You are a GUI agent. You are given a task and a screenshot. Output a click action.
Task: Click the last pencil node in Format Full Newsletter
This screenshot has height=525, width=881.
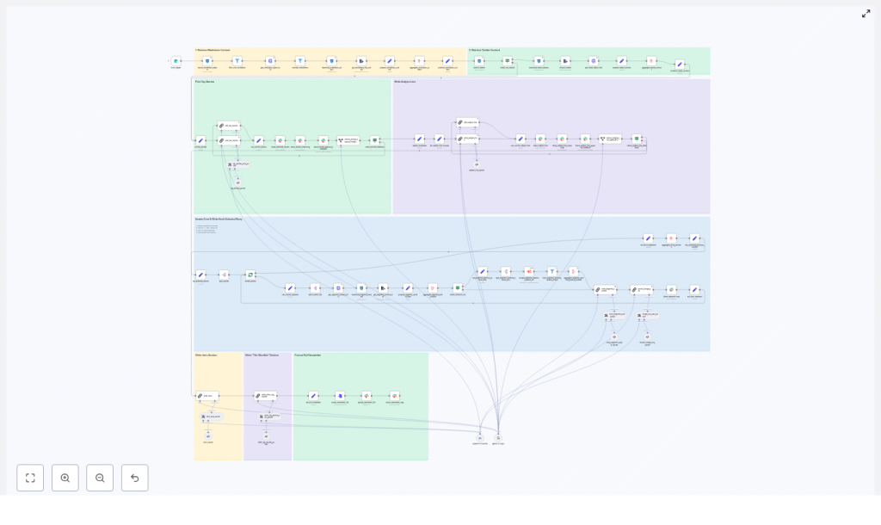[313, 395]
